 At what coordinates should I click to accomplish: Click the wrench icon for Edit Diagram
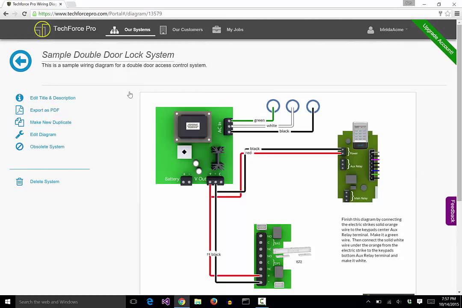(19, 134)
